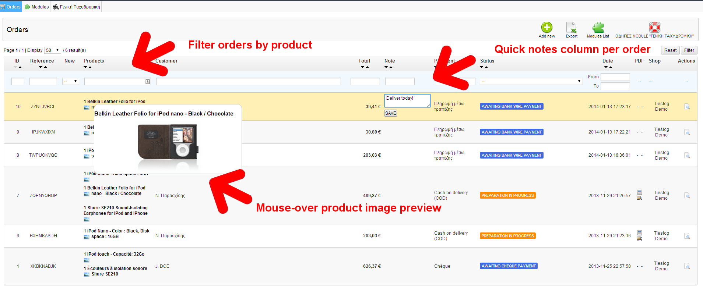Open the Status filter dropdown
703x288 pixels.
[531, 81]
